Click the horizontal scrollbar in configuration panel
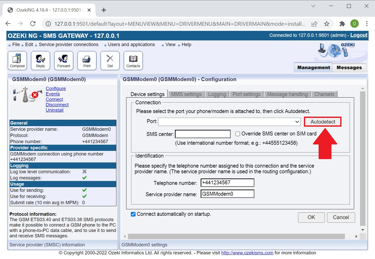This screenshot has width=375, height=259. click(236, 236)
